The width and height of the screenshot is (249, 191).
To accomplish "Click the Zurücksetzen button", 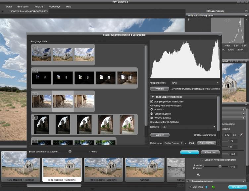I will [x=206, y=143].
